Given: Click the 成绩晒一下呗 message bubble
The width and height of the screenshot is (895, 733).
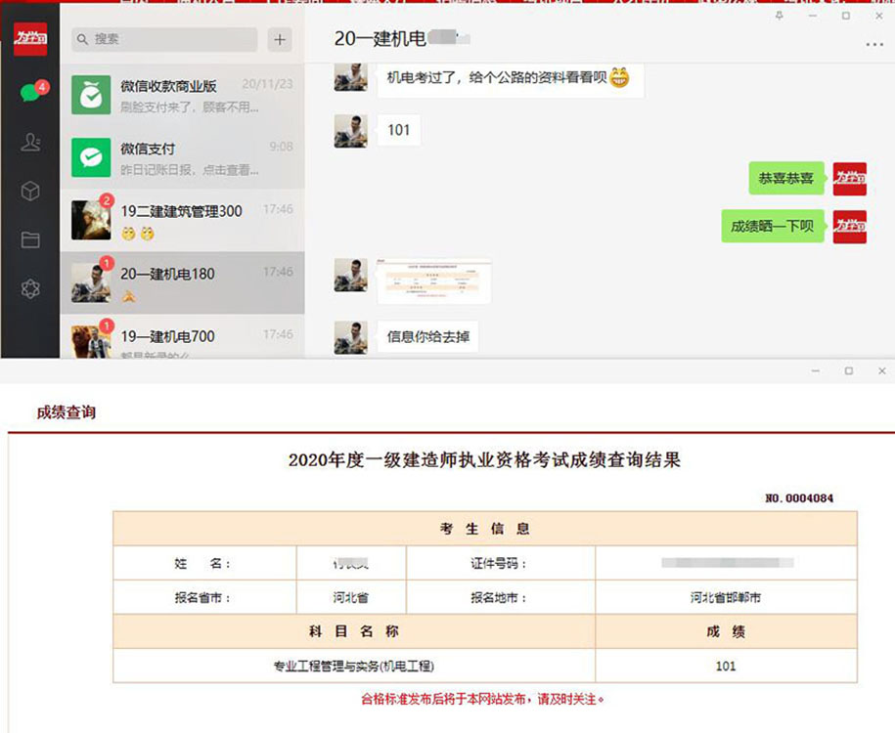Looking at the screenshot, I should pyautogui.click(x=772, y=226).
